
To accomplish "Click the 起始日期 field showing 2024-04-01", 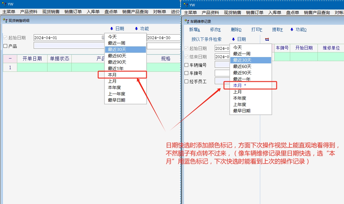I will coord(67,38).
